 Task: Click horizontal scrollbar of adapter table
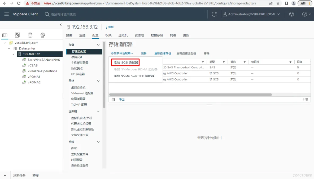click(190, 95)
